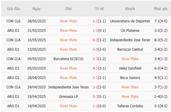View the 0-3 score at Gimnasia LP
This screenshot has width=171, height=112.
point(95,97)
